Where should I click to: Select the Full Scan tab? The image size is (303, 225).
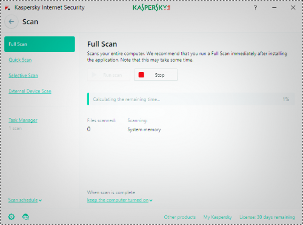click(39, 44)
